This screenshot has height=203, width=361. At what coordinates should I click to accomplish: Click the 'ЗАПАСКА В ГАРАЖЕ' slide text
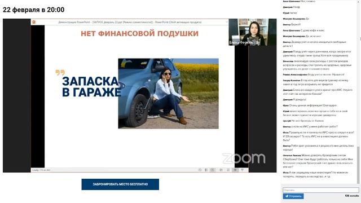[x=91, y=87]
